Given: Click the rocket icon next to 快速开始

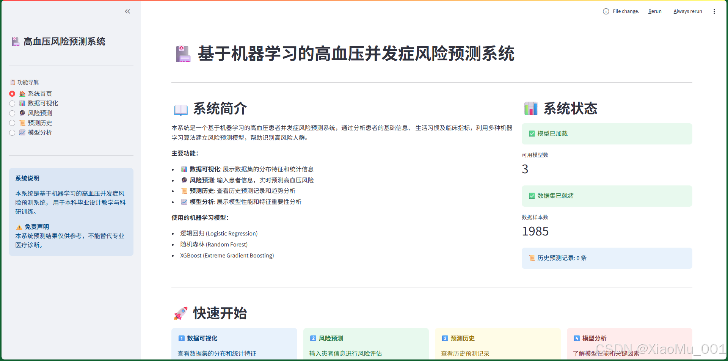Looking at the screenshot, I should (181, 313).
